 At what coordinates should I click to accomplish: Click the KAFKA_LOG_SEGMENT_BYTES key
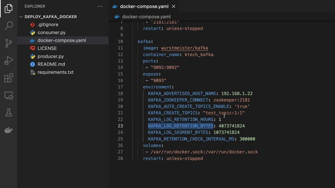(x=178, y=132)
